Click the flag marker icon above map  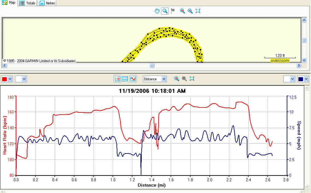click(x=173, y=11)
